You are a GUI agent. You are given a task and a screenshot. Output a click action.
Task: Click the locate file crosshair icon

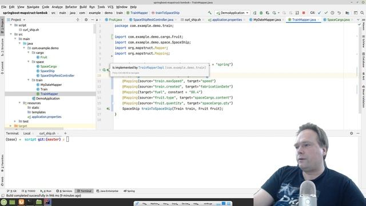tap(78, 19)
